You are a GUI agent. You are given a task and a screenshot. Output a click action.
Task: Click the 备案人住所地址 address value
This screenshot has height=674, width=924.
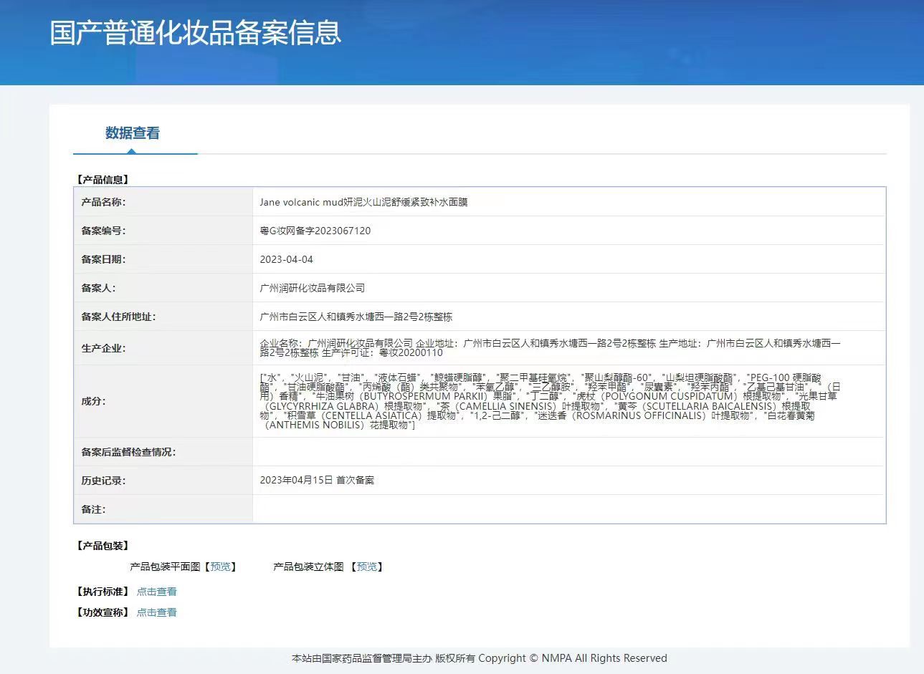coord(356,317)
